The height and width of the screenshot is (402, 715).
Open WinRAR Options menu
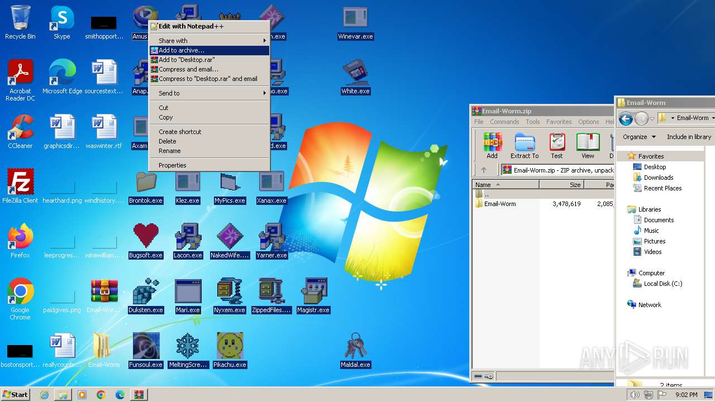[588, 122]
